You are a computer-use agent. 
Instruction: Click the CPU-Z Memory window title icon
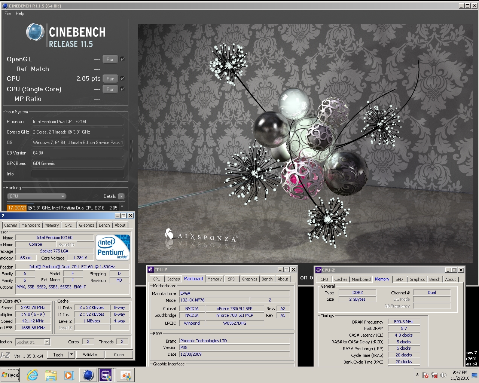(x=318, y=270)
